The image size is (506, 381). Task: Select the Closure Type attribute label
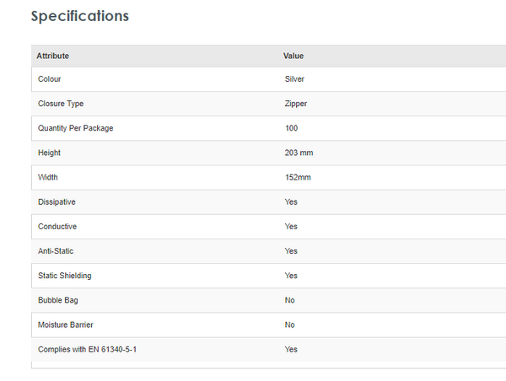pos(61,104)
